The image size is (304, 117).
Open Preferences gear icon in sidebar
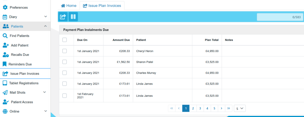coord(5,7)
